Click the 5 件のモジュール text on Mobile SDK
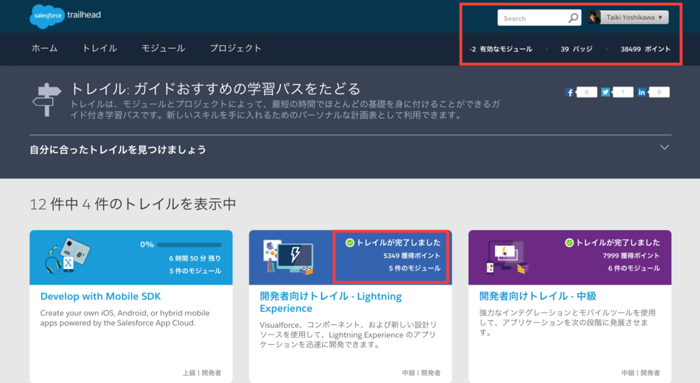 click(195, 270)
